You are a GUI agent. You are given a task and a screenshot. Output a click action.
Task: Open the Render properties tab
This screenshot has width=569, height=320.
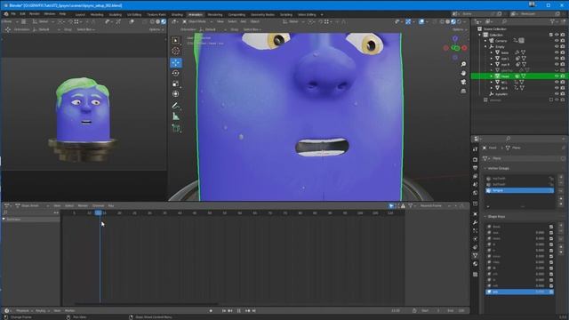(x=476, y=160)
